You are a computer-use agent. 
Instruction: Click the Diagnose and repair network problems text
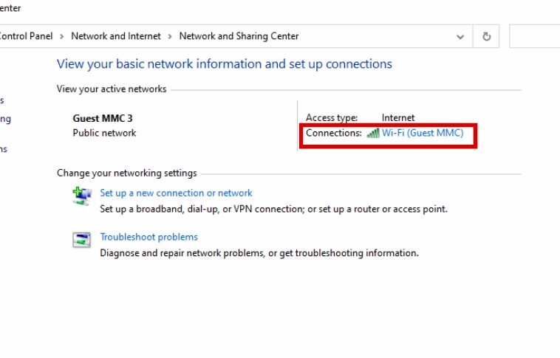tap(259, 253)
